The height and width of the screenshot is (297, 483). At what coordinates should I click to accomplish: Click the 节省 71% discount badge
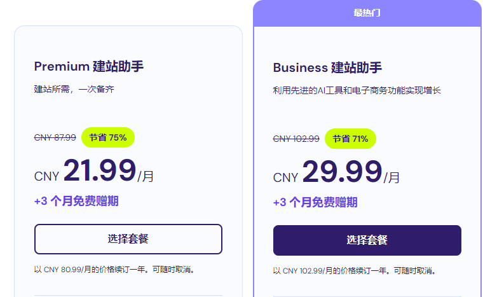coord(350,139)
